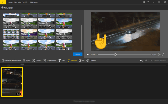Open help question mark icon
Image resolution: width=168 pixels, height=104 pixels.
[148, 2]
